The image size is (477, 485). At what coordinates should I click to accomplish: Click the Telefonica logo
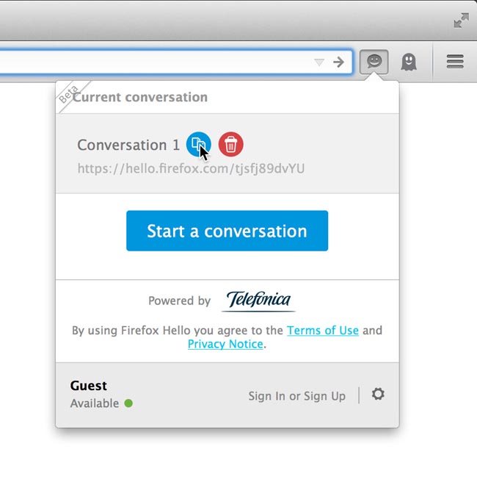[258, 300]
